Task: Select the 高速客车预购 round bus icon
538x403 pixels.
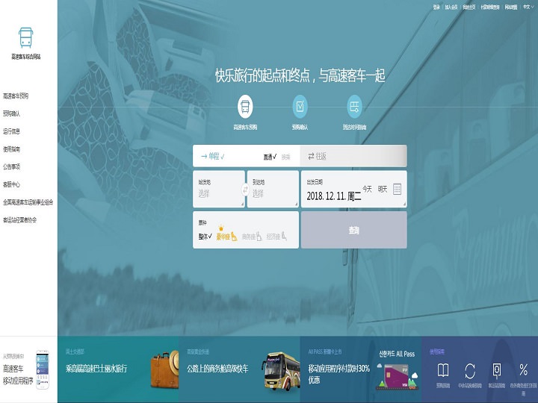Action: coord(245,106)
